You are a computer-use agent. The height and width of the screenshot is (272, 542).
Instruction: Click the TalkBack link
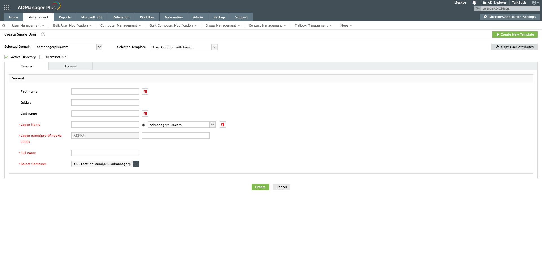(x=519, y=3)
